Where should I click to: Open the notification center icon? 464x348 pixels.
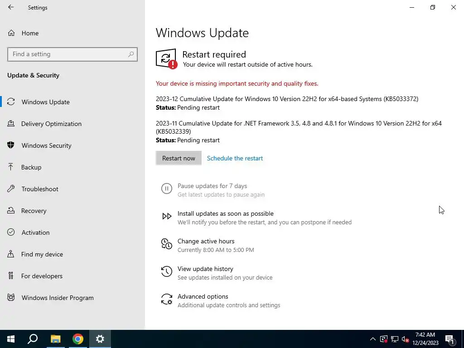click(449, 339)
